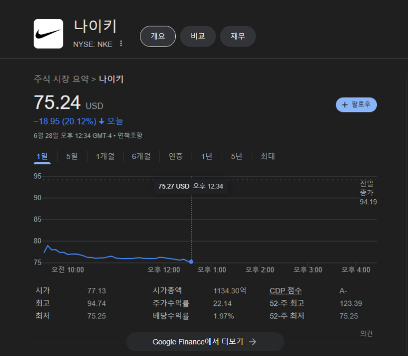Image resolution: width=408 pixels, height=356 pixels.
Task: Click the blue data point on chart
Action: (191, 262)
